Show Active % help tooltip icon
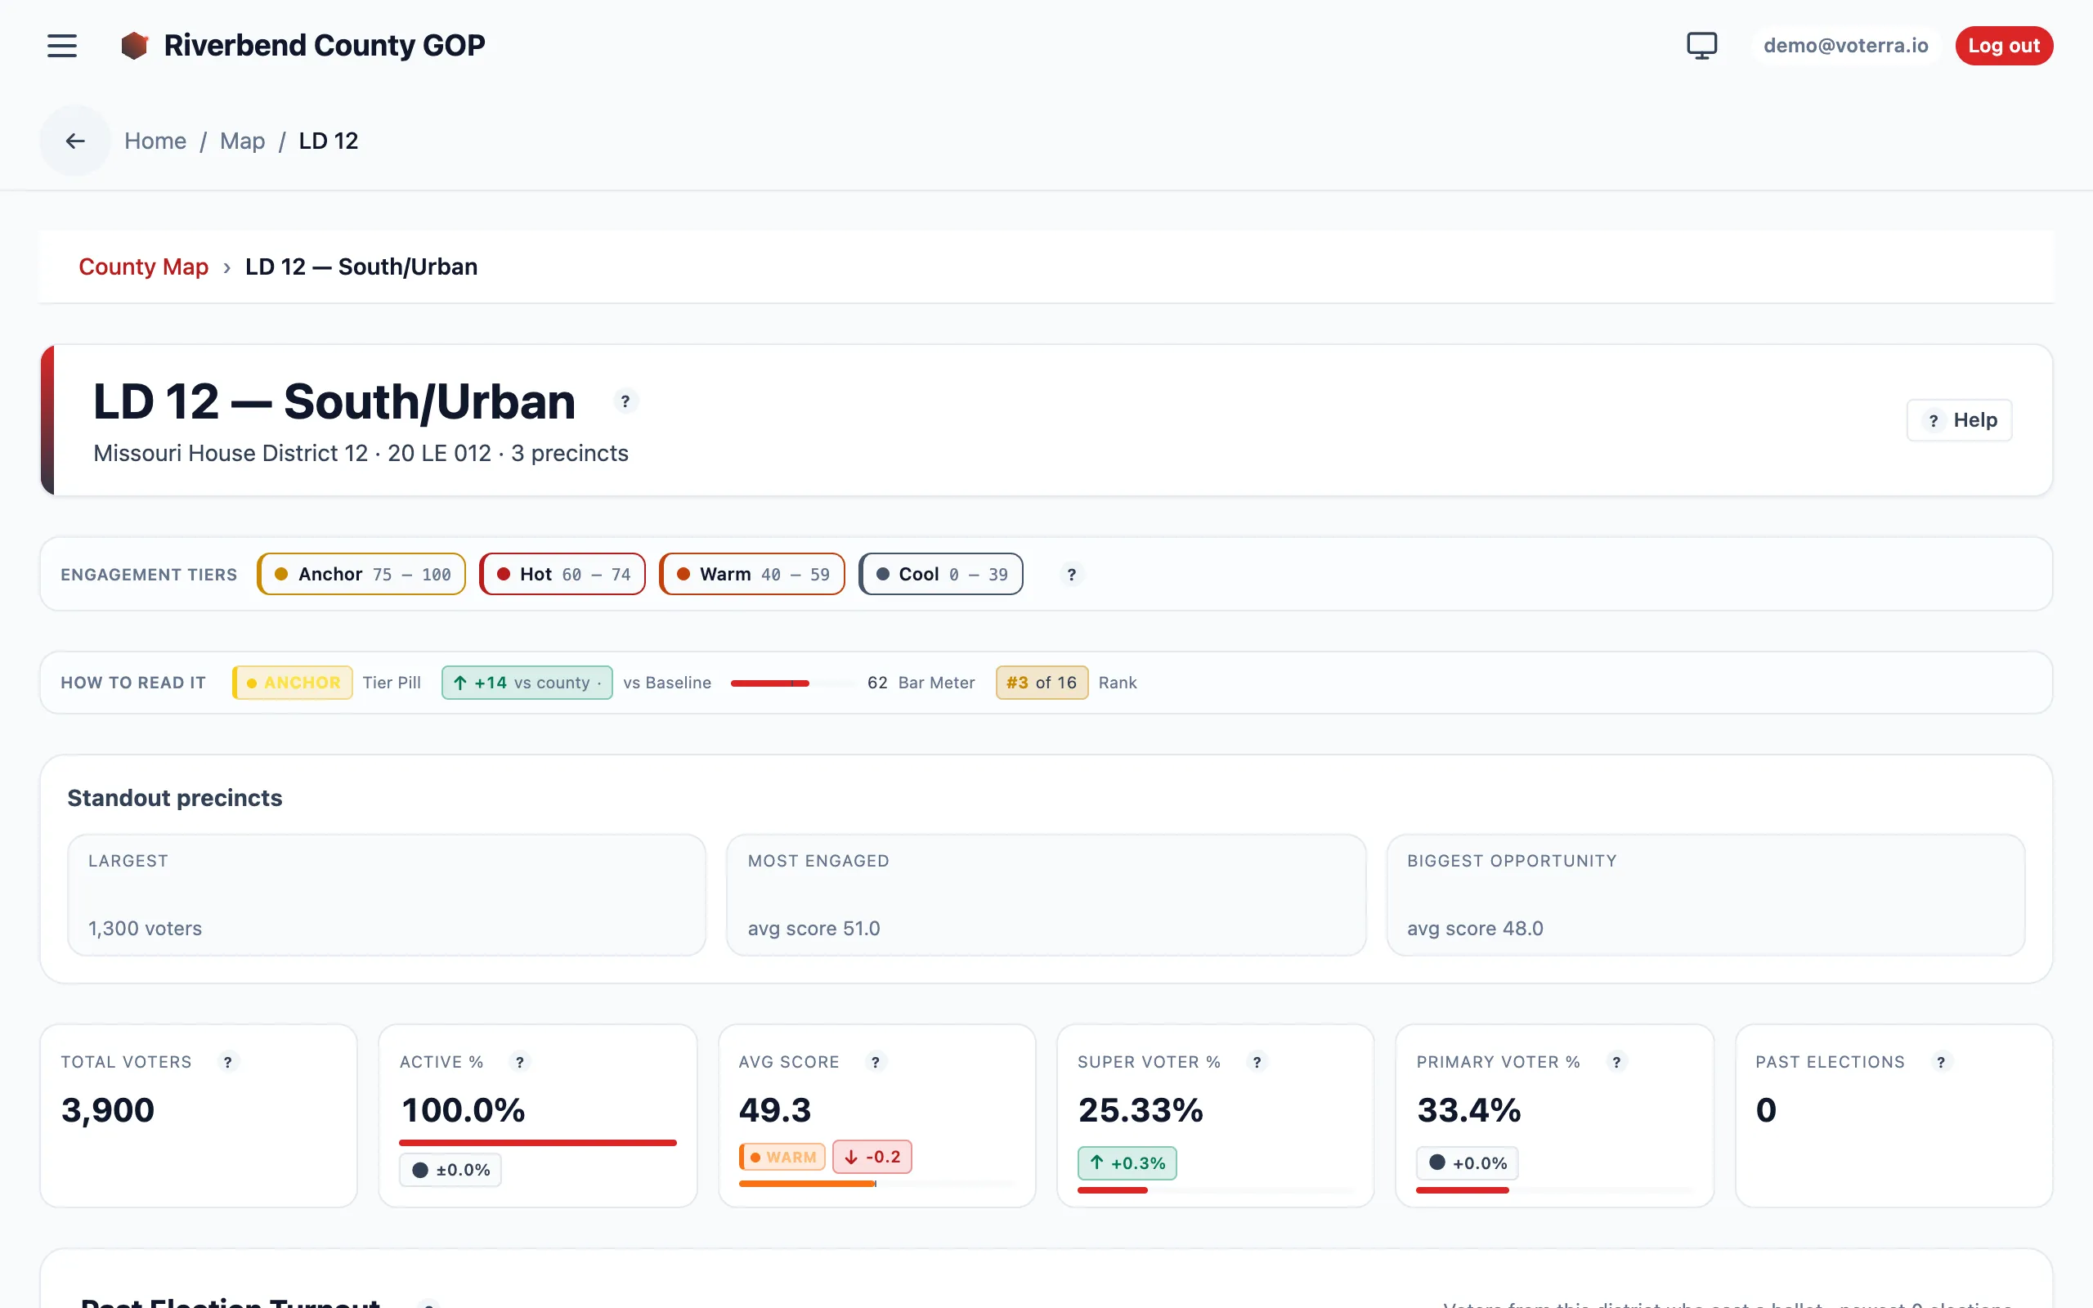Viewport: 2093px width, 1308px height. click(x=519, y=1061)
